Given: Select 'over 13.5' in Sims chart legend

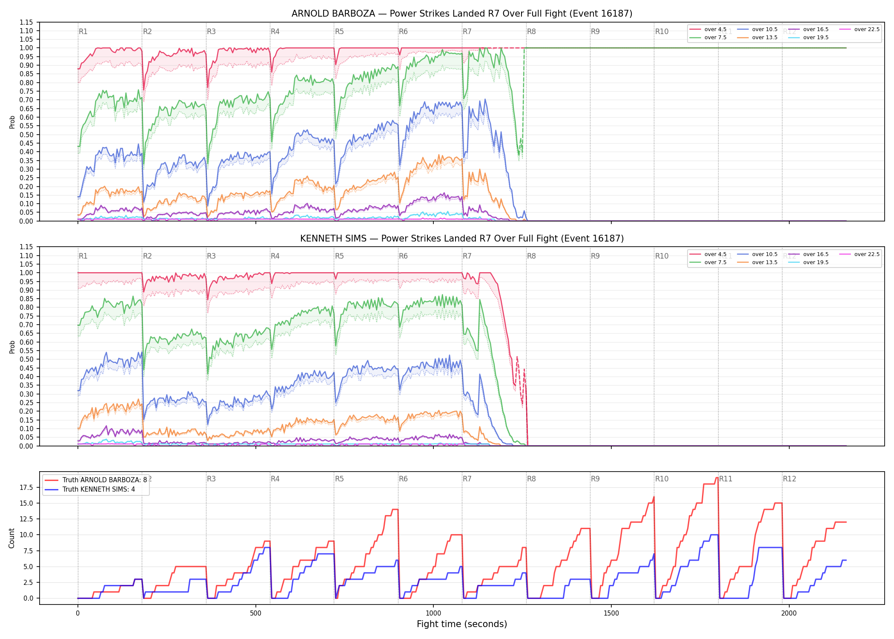Looking at the screenshot, I should point(757,262).
